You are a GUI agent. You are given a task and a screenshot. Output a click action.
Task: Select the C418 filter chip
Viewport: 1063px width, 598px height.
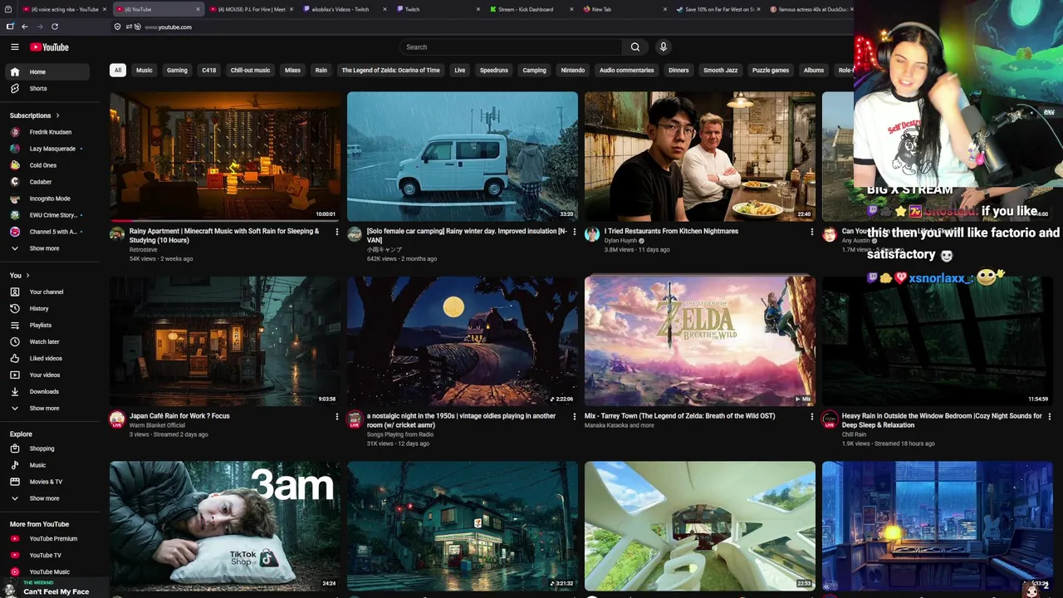209,71
